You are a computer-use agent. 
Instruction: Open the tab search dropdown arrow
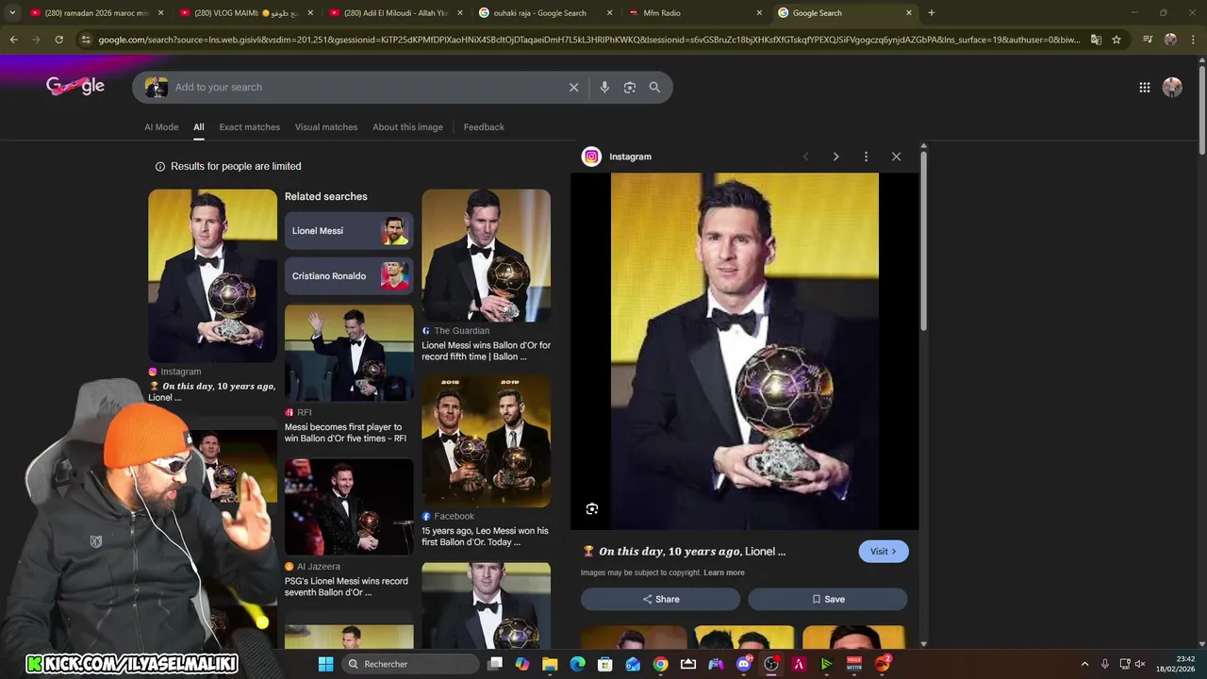(12, 12)
